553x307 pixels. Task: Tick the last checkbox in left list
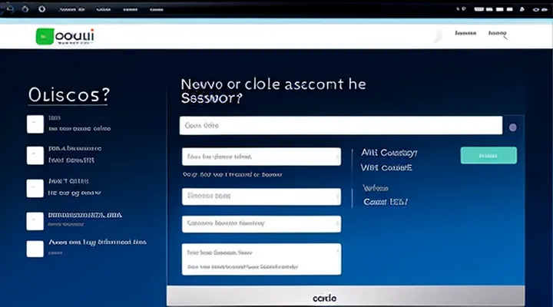35,248
